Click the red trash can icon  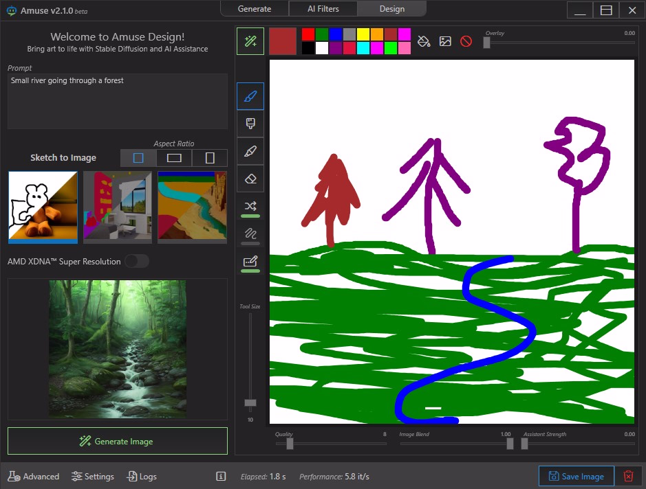pos(628,476)
